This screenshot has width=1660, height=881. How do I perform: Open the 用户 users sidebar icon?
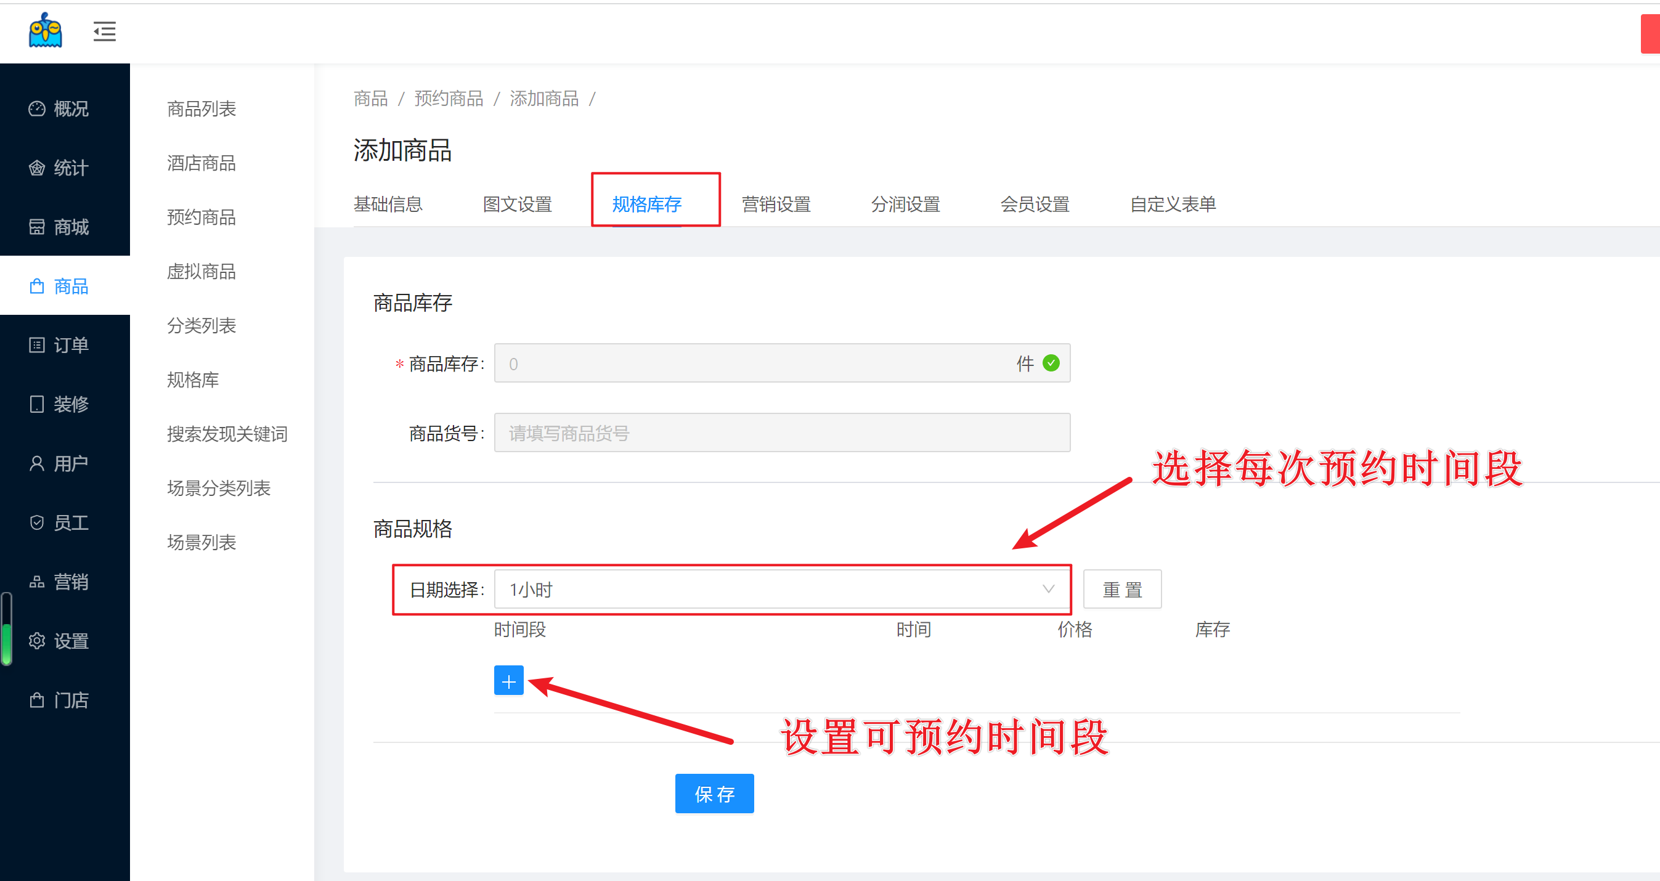pyautogui.click(x=37, y=463)
